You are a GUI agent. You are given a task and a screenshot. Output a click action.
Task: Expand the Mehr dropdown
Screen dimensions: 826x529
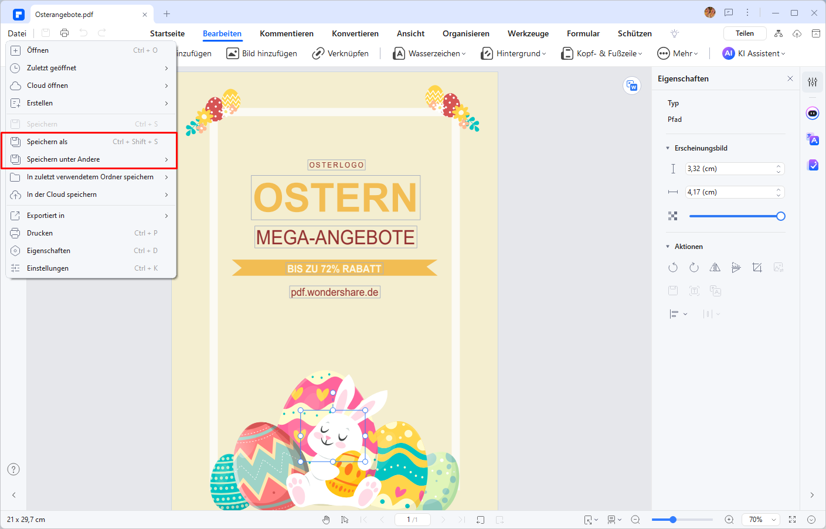tap(678, 53)
